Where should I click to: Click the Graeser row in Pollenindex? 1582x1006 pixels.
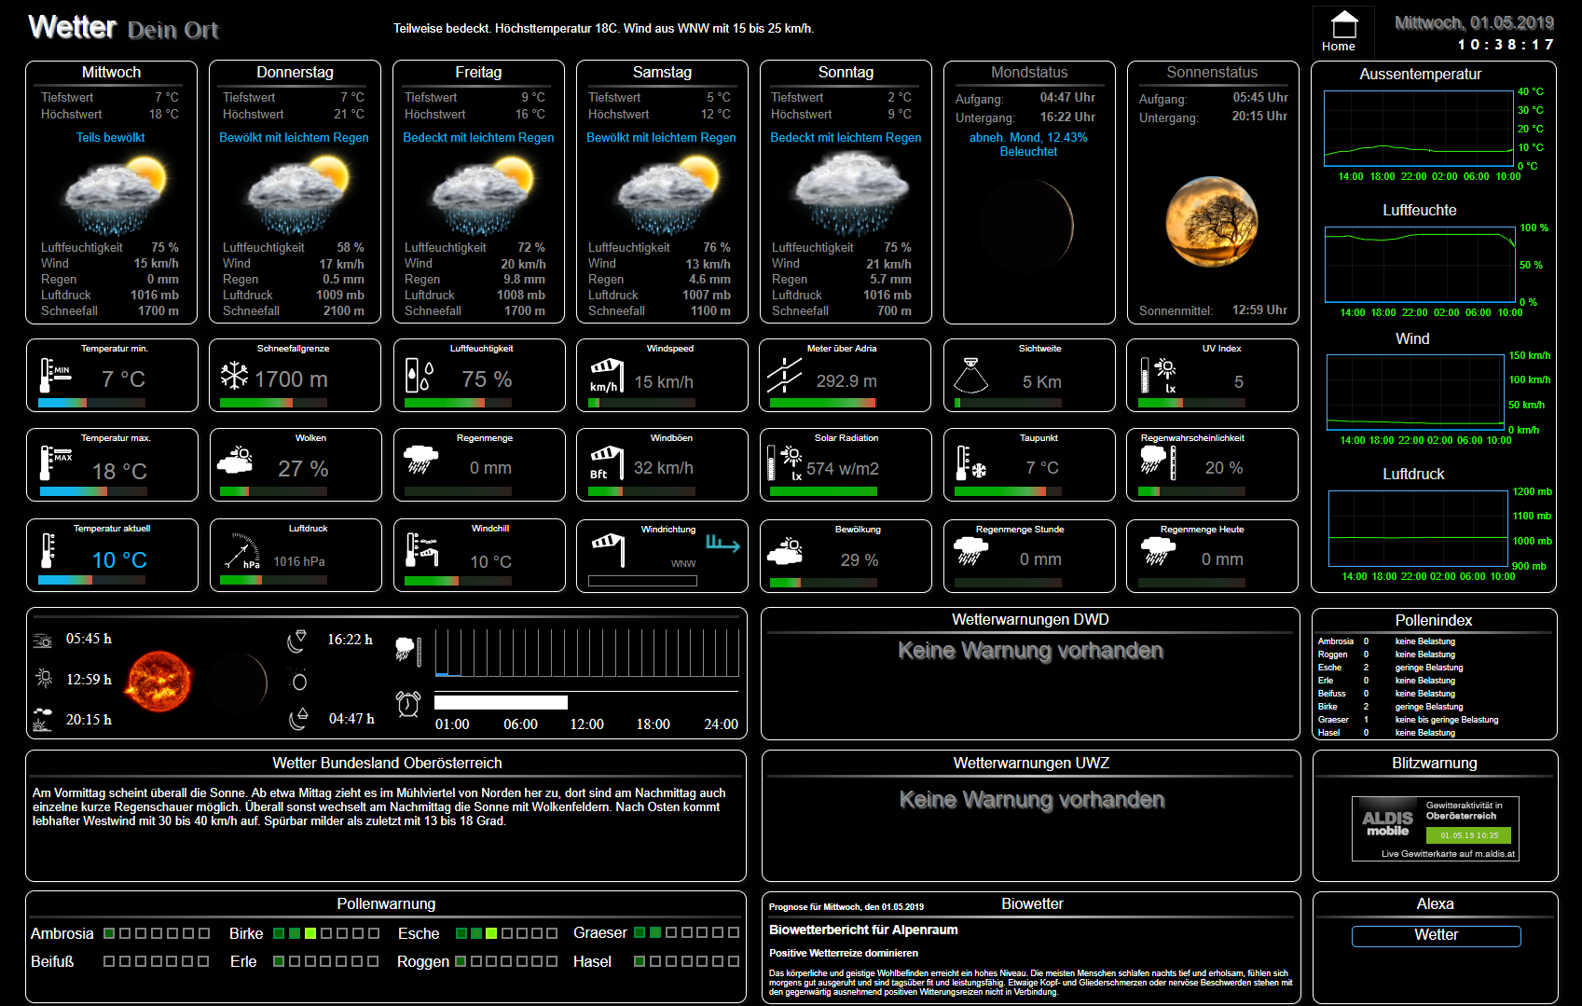click(1434, 720)
